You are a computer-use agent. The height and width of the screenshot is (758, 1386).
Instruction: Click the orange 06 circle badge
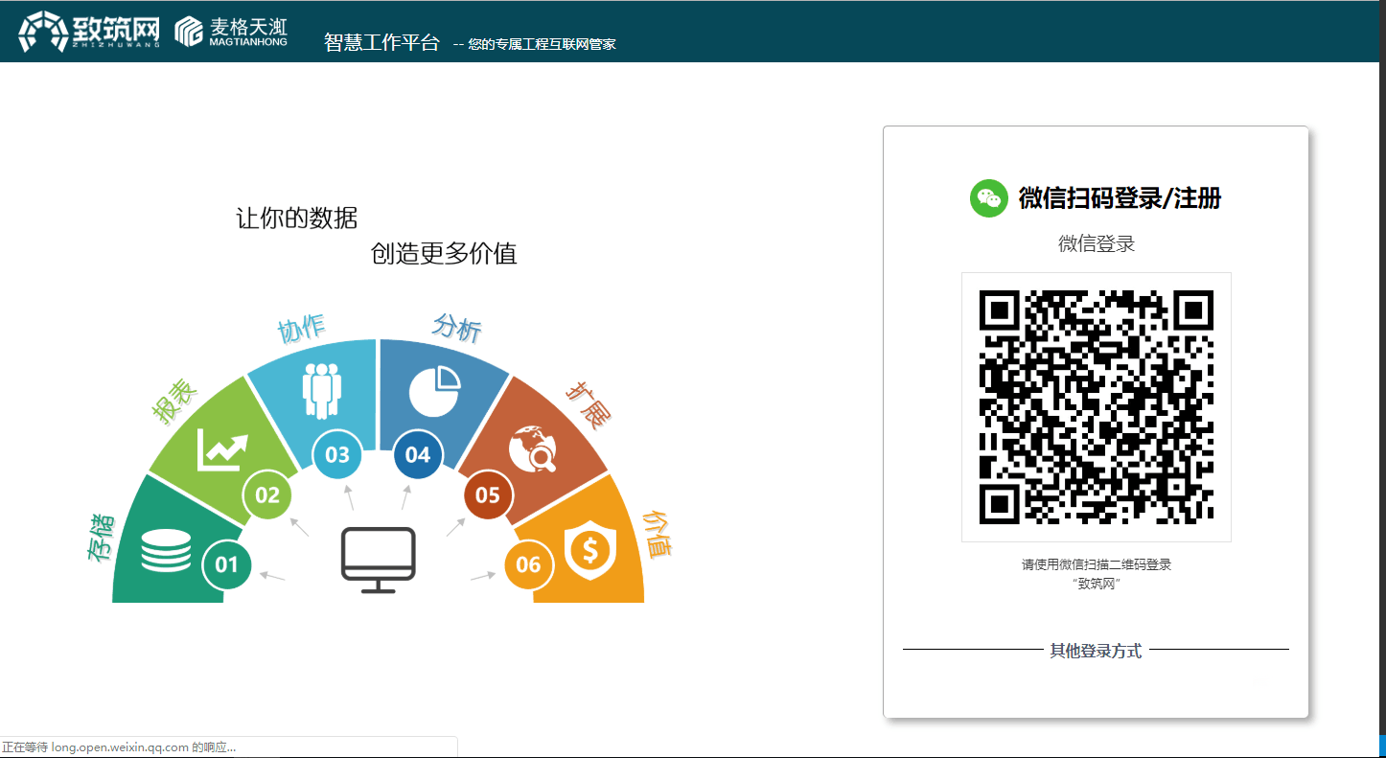(x=529, y=564)
